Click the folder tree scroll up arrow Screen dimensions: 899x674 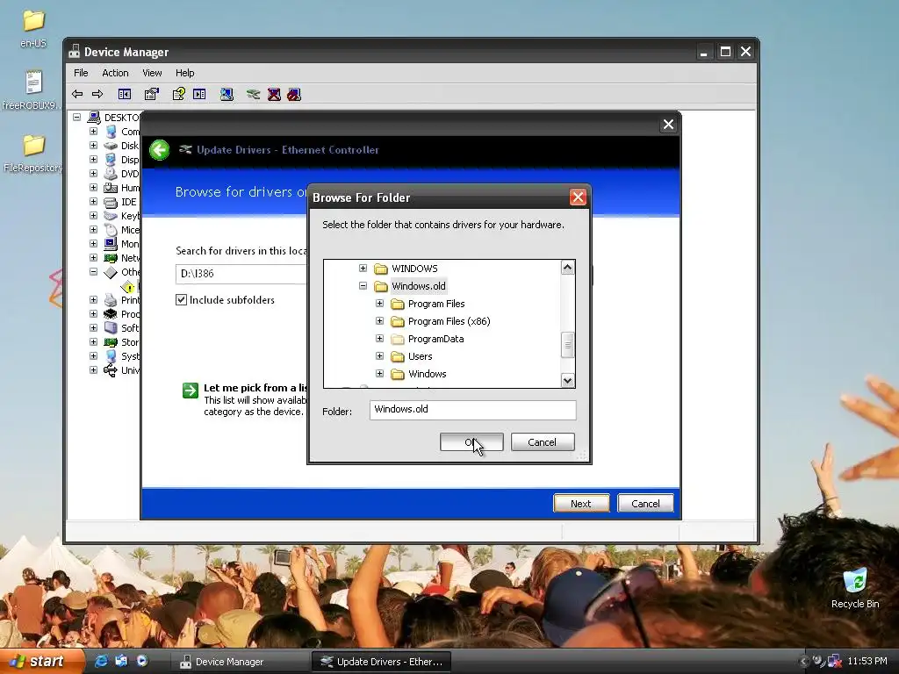pos(568,268)
